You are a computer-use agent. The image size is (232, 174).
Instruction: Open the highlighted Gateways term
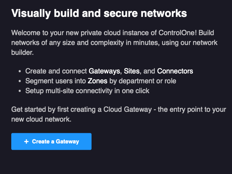click(x=104, y=71)
